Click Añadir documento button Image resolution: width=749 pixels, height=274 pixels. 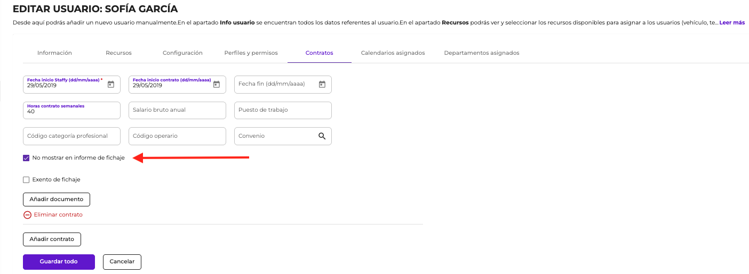57,200
